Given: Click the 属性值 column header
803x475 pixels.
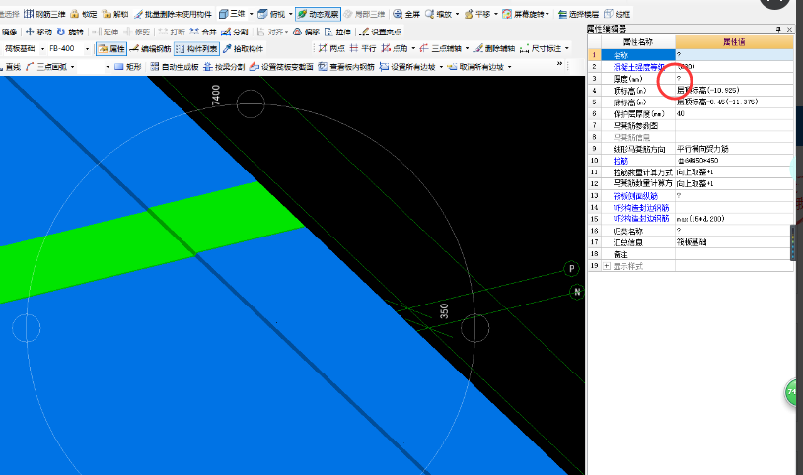Looking at the screenshot, I should (734, 42).
